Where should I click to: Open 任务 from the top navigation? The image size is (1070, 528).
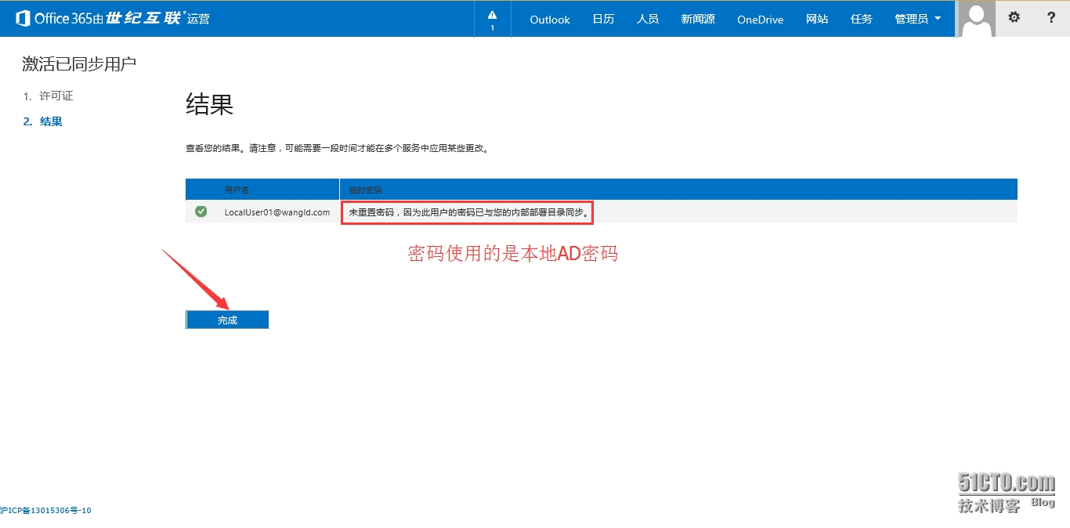tap(862, 20)
